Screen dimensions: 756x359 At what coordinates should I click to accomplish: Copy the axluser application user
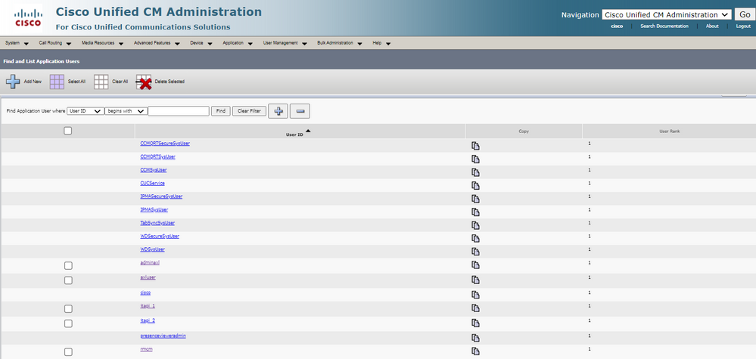[475, 280]
